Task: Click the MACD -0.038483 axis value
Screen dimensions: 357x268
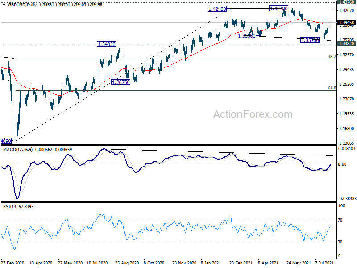Action: pos(347,199)
